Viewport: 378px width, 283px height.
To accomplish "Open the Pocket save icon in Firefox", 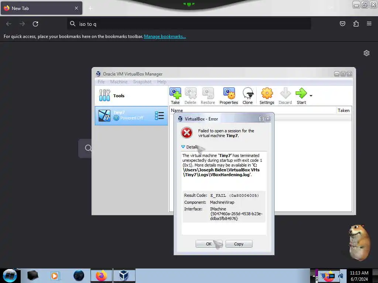I will click(x=342, y=24).
